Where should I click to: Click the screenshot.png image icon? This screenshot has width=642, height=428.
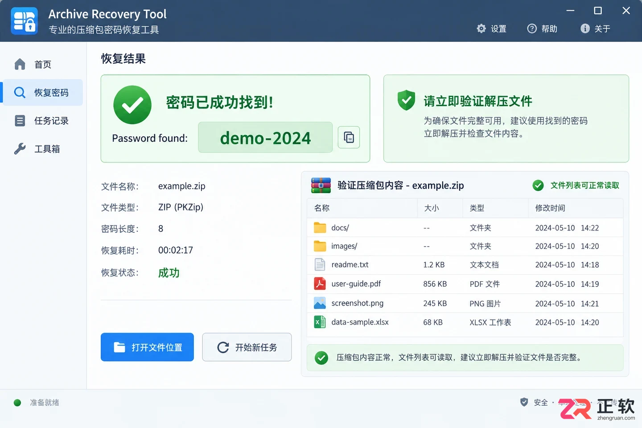(320, 303)
